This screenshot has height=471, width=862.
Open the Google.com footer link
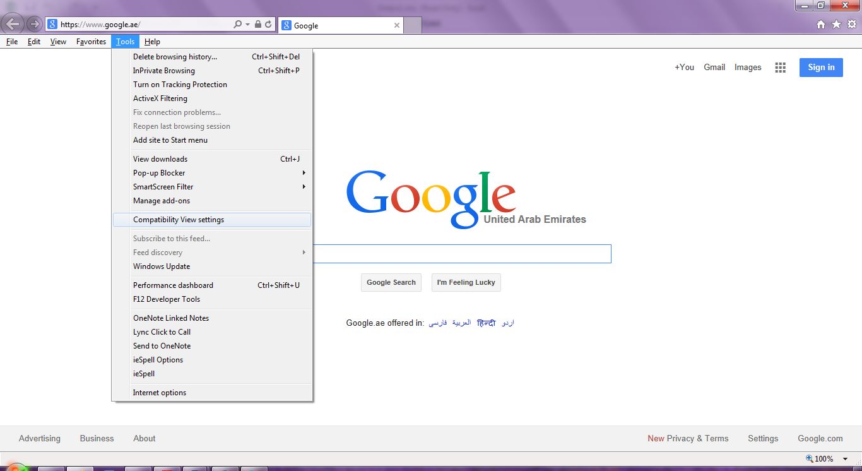click(x=820, y=439)
